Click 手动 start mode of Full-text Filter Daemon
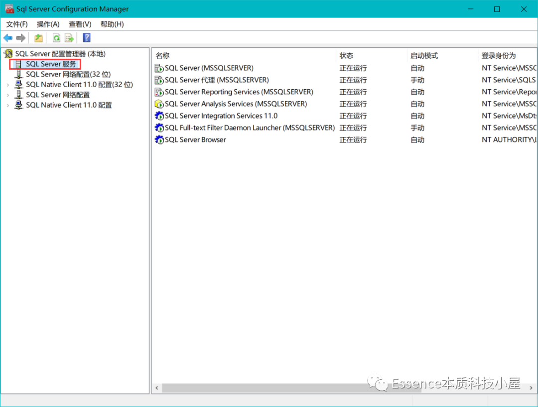 point(417,128)
